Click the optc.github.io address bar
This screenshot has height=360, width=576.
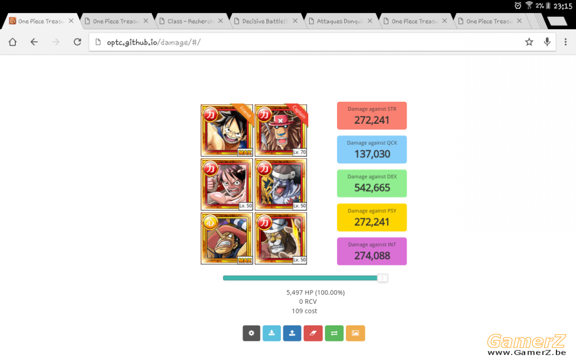pyautogui.click(x=306, y=42)
